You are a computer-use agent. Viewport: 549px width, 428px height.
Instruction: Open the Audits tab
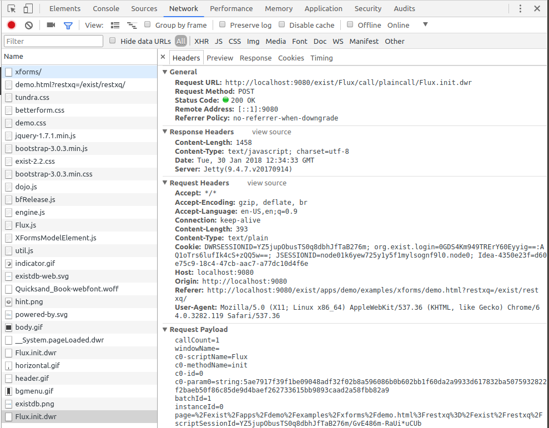pyautogui.click(x=405, y=8)
